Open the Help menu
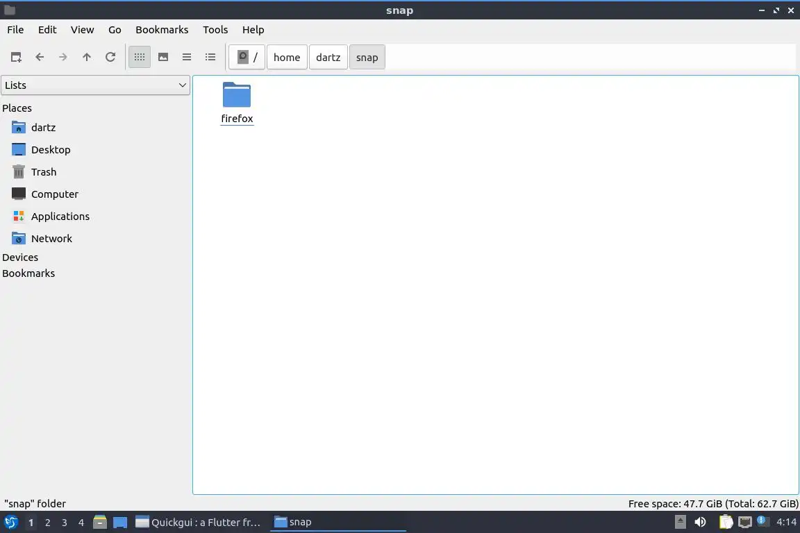Image resolution: width=800 pixels, height=533 pixels. (x=253, y=30)
